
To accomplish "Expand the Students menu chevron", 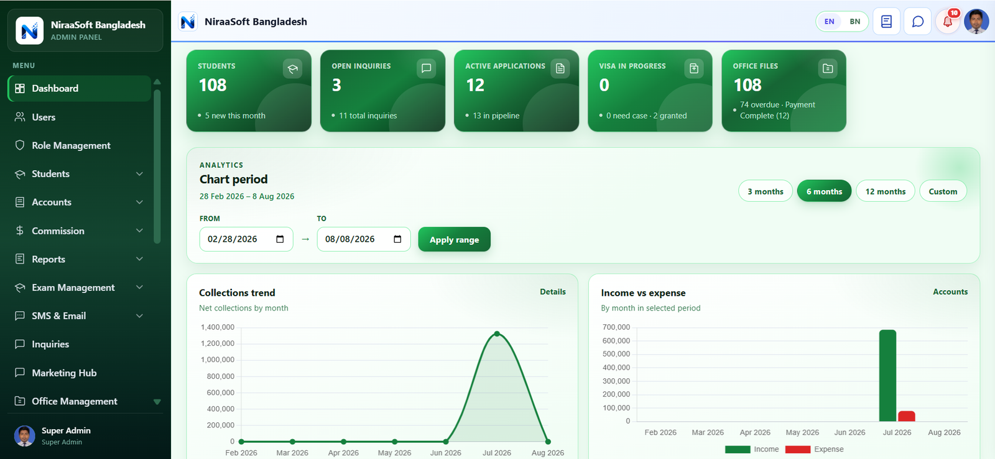I will (139, 174).
